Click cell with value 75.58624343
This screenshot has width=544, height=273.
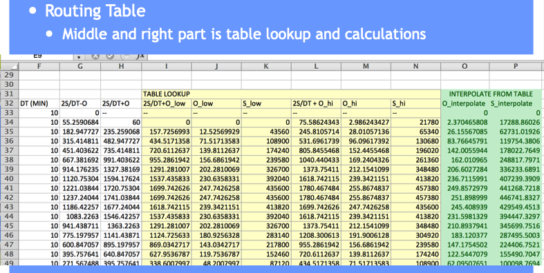point(316,122)
